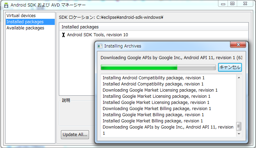
Task: Click the SDK ロケーション path text
Action: click(x=111, y=17)
